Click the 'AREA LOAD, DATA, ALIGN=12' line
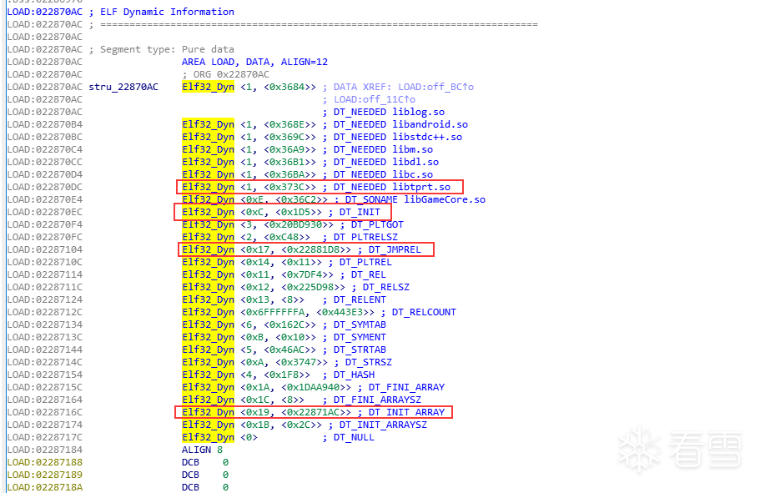 point(255,62)
